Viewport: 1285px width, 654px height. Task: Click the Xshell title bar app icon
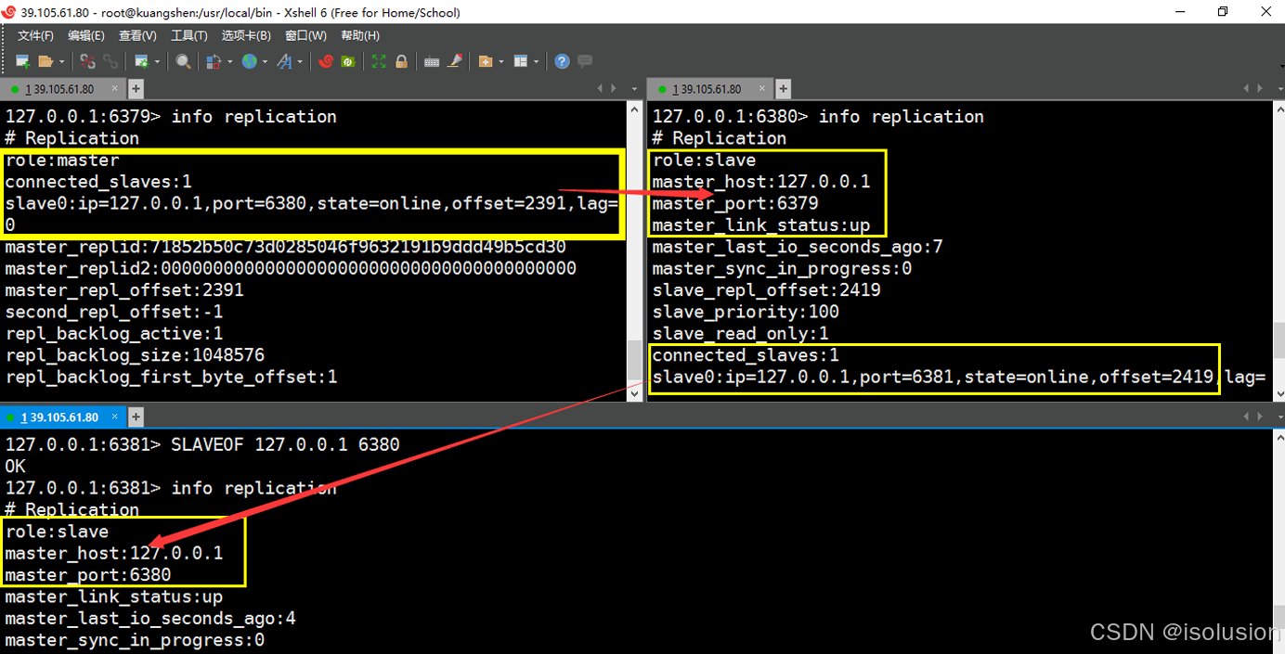click(x=9, y=12)
